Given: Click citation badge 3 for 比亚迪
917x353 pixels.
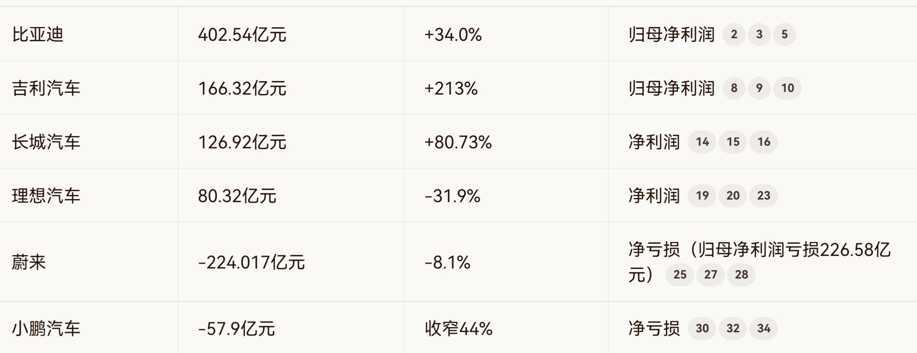Looking at the screenshot, I should (759, 34).
